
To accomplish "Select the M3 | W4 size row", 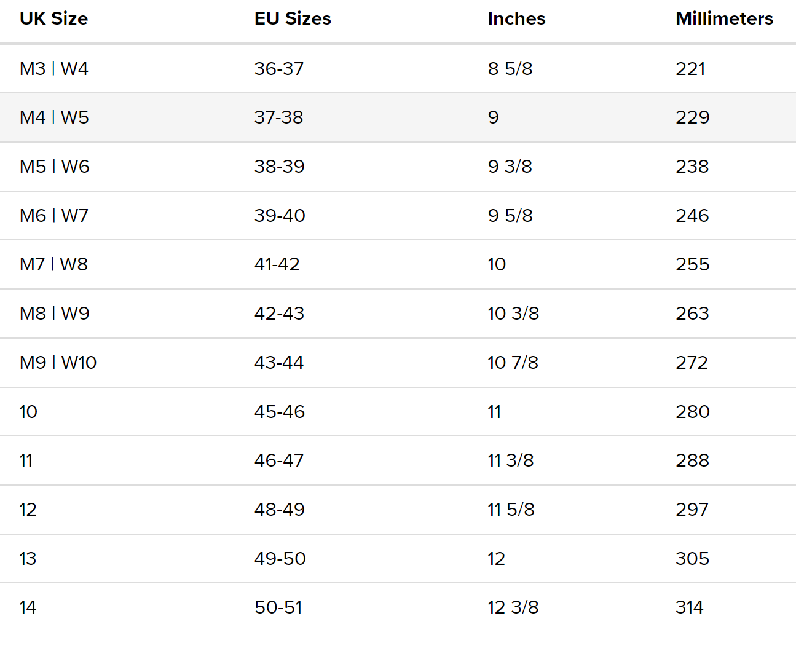I will (398, 69).
